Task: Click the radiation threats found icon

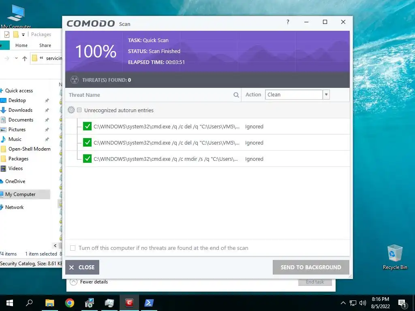Action: coord(75,80)
